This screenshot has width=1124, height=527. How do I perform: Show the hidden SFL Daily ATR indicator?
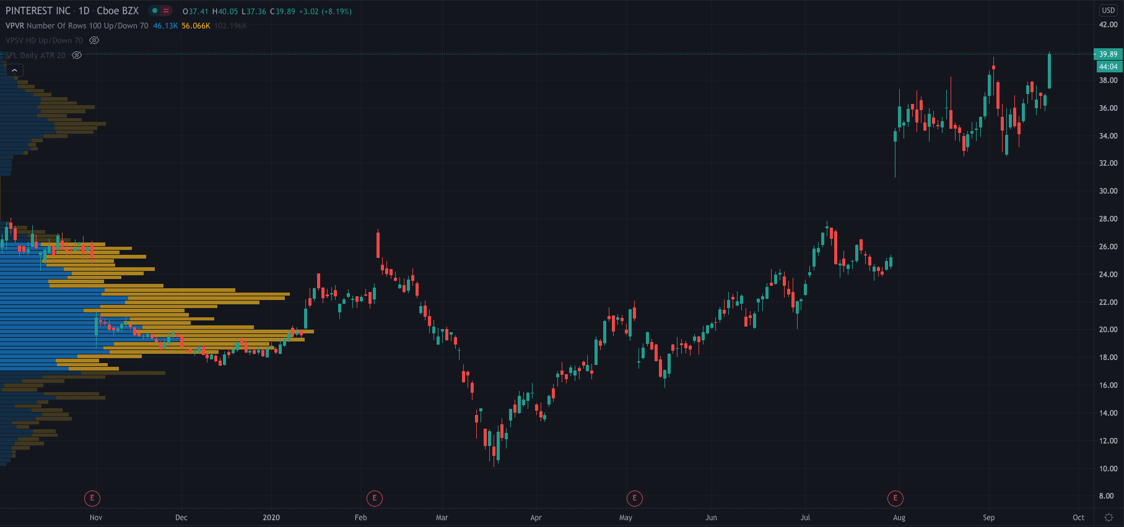[x=77, y=55]
